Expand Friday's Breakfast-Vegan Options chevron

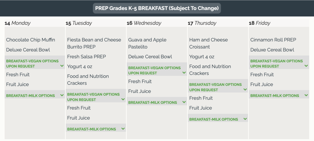click(306, 66)
